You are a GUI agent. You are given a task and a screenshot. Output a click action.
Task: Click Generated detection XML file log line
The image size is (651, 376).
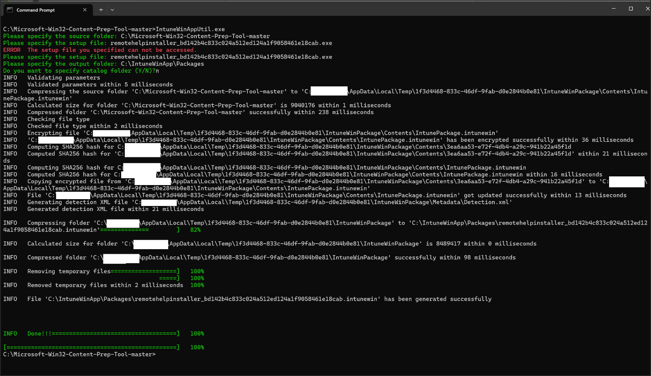[x=115, y=209]
